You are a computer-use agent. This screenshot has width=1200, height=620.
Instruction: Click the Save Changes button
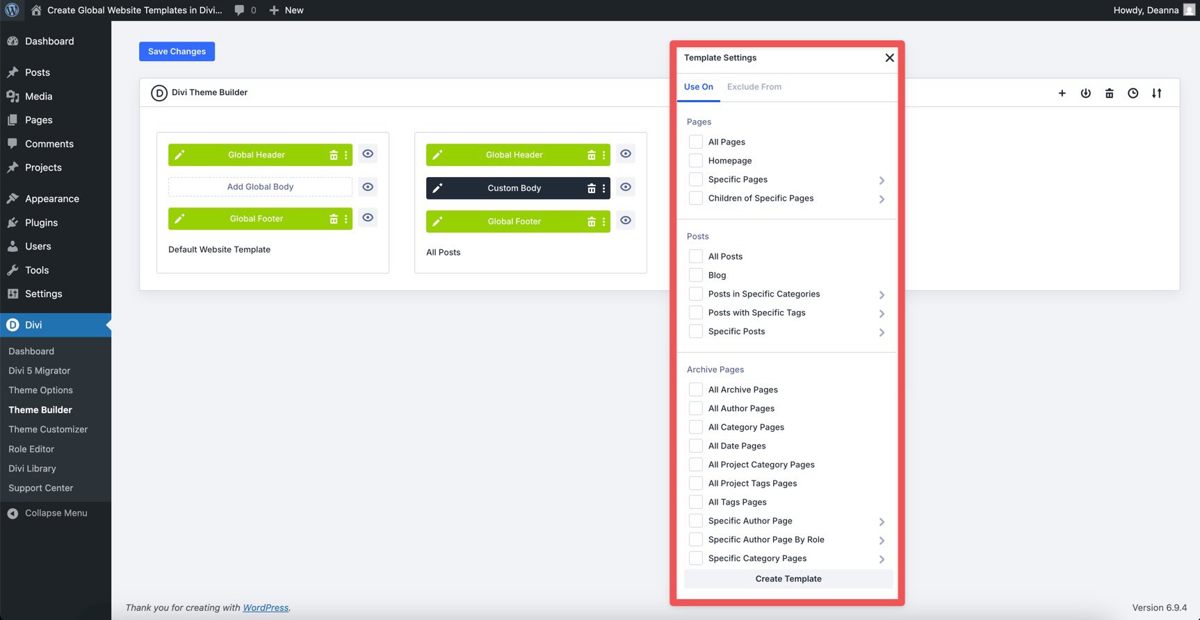coord(177,51)
